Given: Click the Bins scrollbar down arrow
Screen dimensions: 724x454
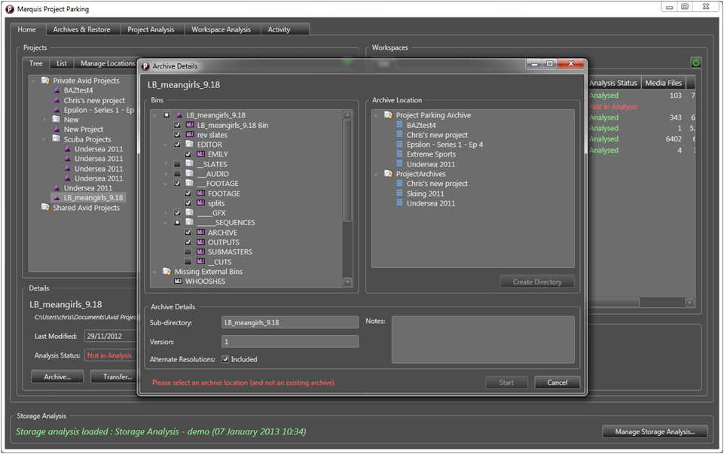Looking at the screenshot, I should (348, 282).
